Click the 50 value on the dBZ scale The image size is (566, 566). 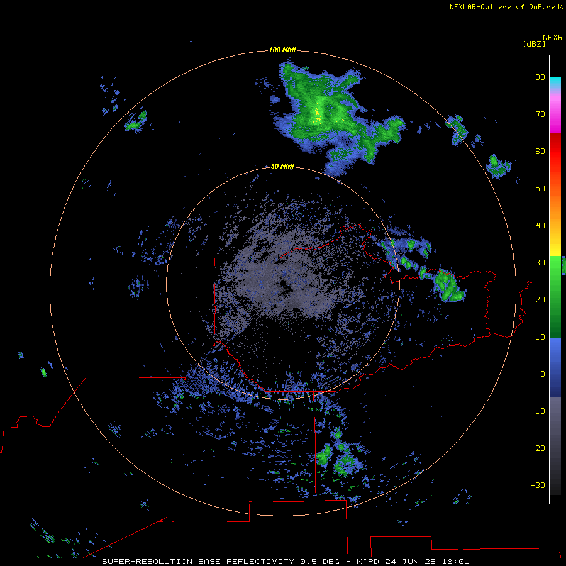(x=540, y=189)
